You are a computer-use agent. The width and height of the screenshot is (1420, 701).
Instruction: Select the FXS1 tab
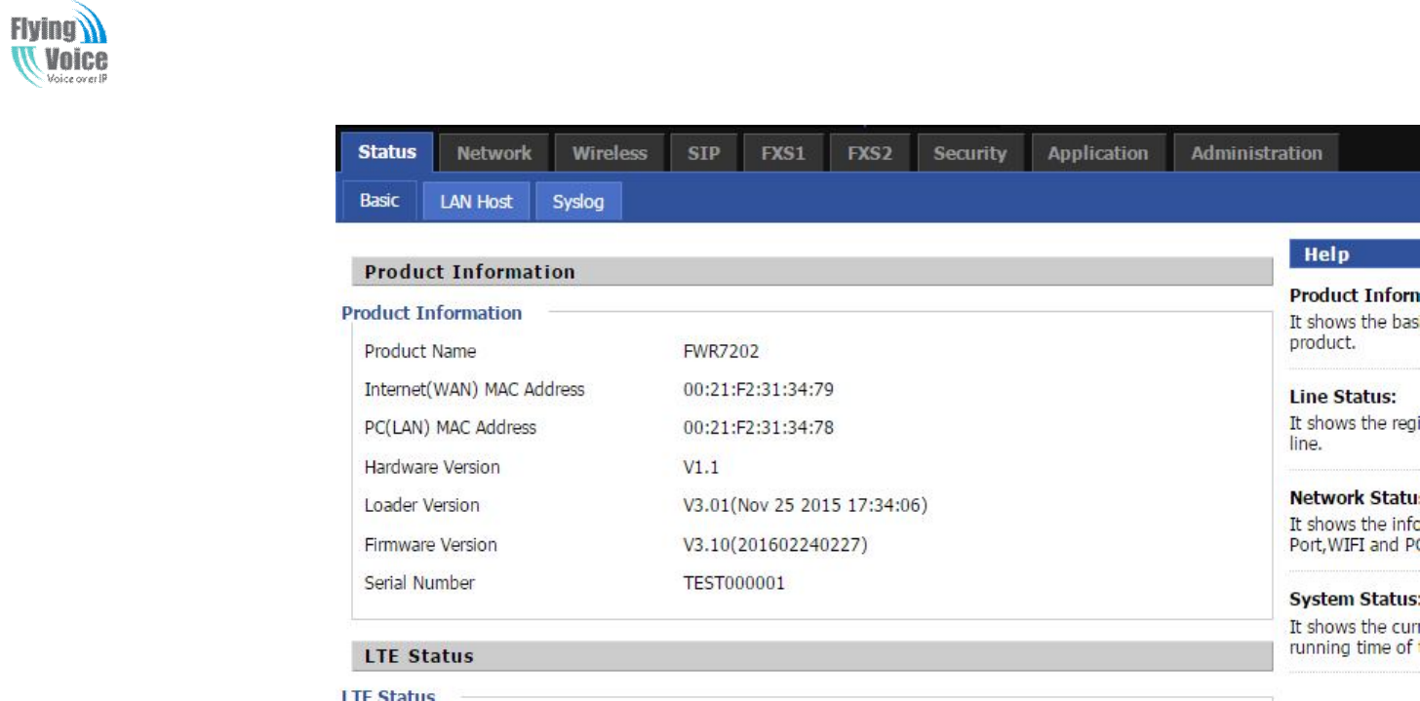tap(783, 153)
